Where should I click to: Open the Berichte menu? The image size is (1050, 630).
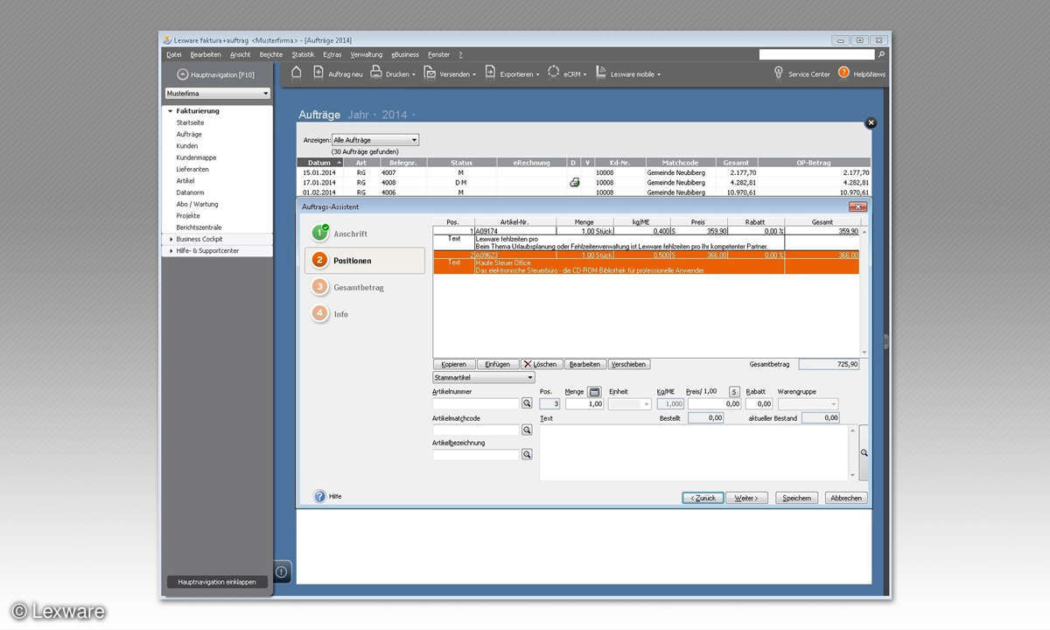[x=271, y=54]
